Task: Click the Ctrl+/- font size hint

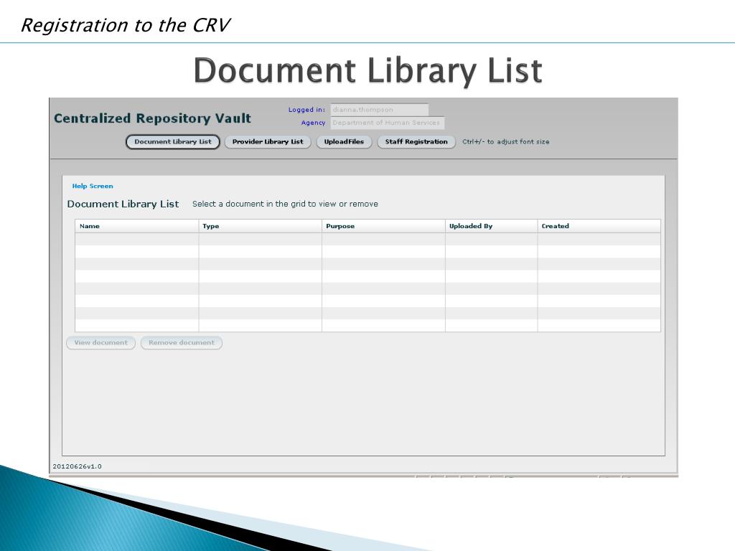Action: (x=506, y=141)
